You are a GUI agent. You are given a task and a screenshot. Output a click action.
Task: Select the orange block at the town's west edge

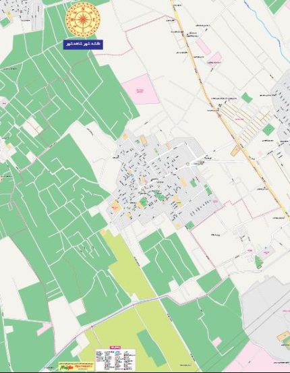pos(115,206)
